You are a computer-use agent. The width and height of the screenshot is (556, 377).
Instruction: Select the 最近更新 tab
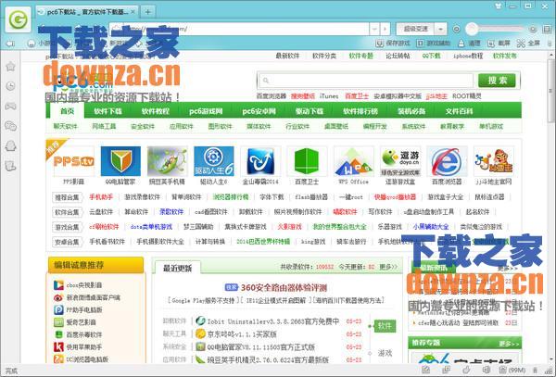point(177,268)
